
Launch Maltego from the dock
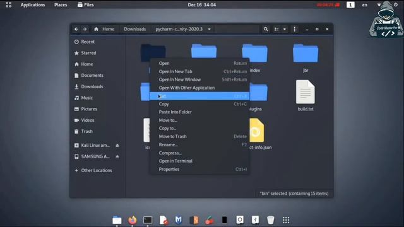(x=178, y=220)
